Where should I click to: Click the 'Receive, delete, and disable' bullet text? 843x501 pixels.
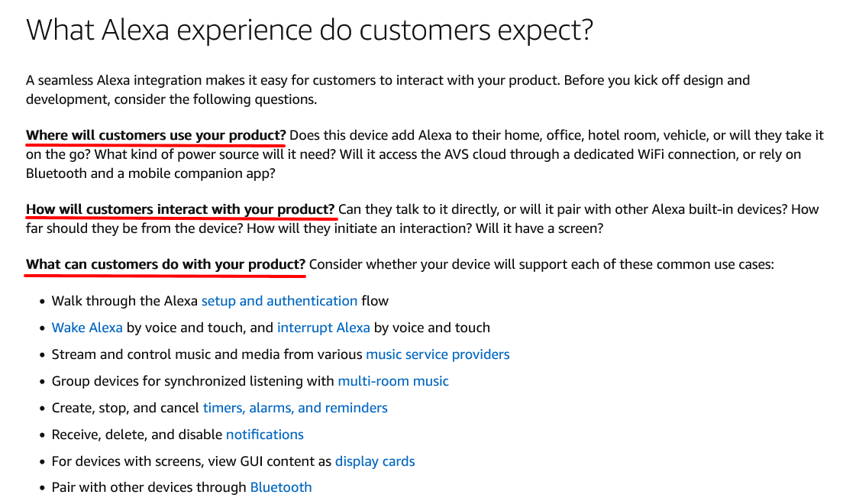pos(137,435)
